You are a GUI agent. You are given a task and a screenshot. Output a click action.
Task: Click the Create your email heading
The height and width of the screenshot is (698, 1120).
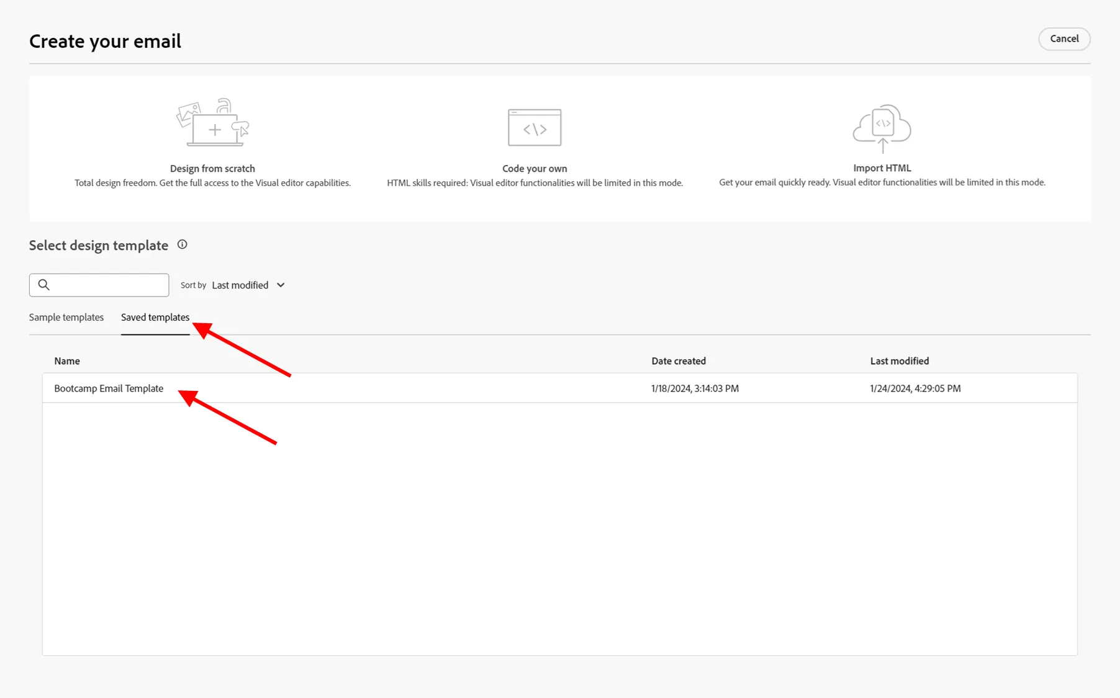pos(105,42)
